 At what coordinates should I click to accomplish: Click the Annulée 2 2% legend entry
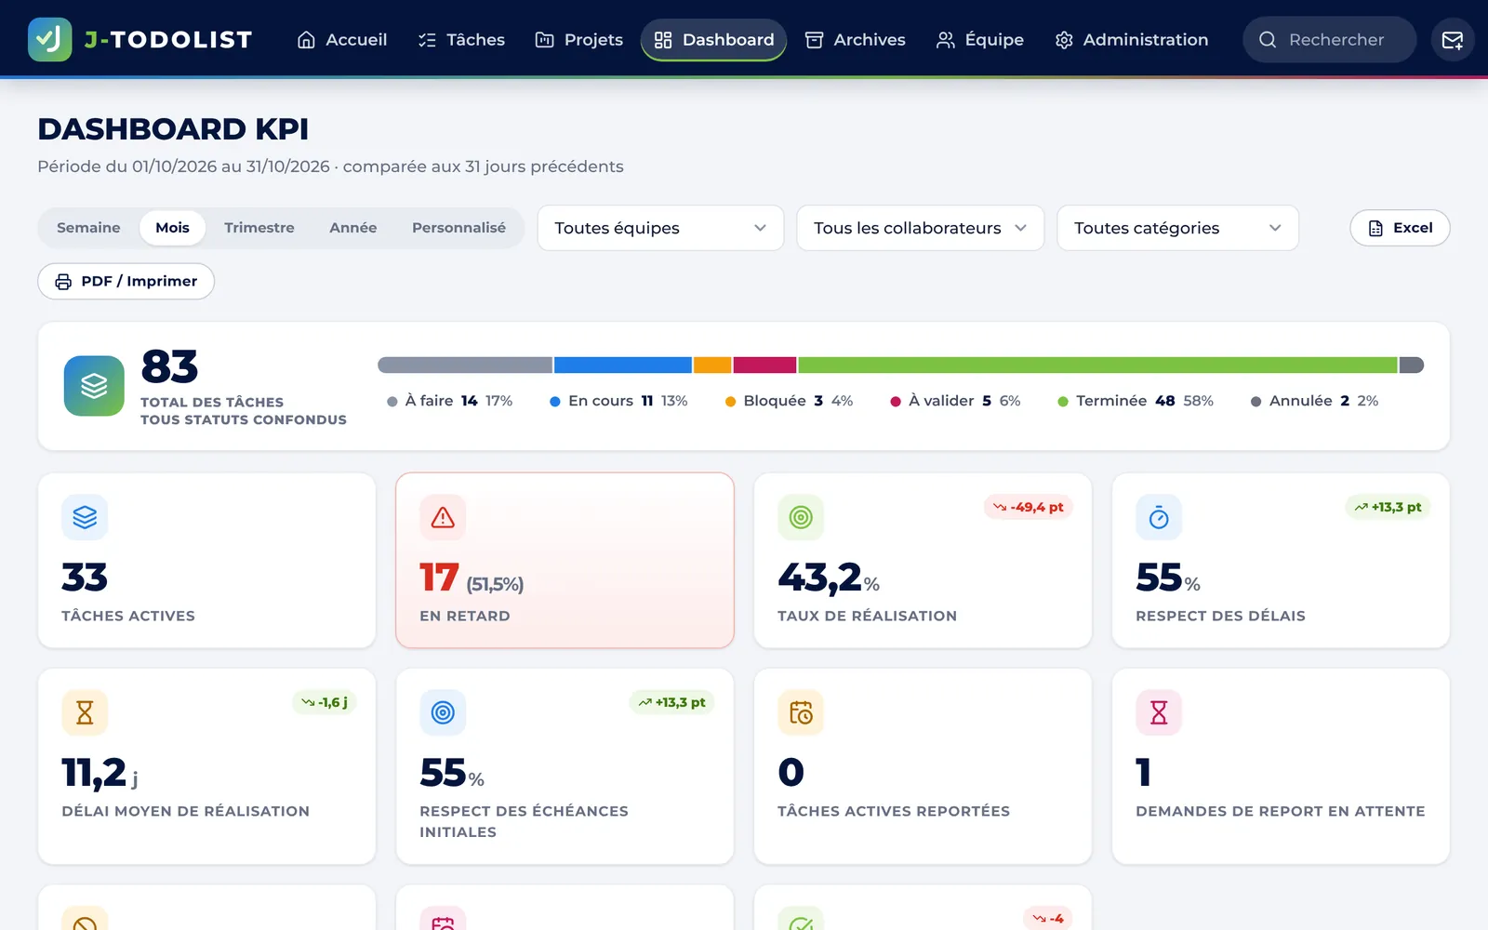[x=1314, y=401]
